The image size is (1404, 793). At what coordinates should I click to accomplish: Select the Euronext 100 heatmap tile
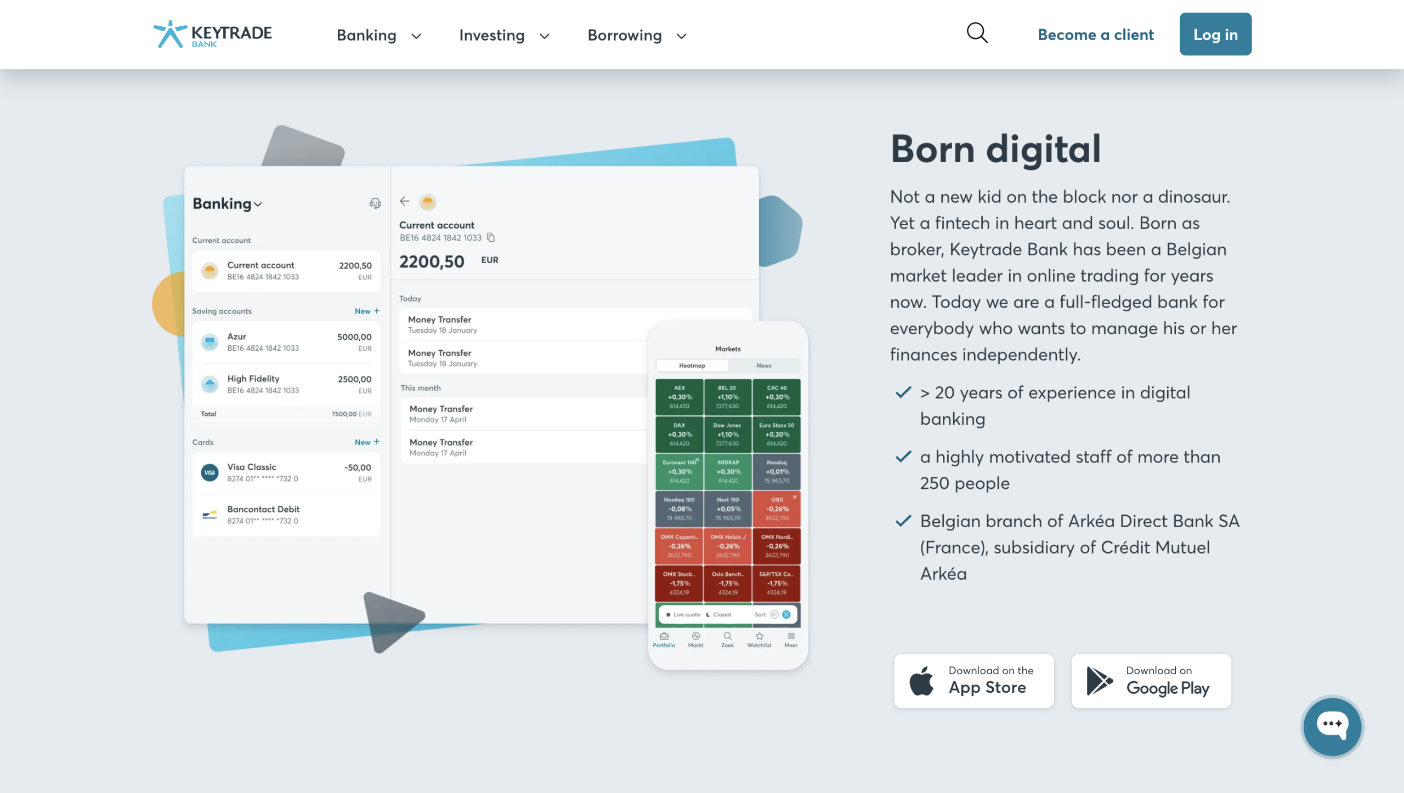coord(679,471)
